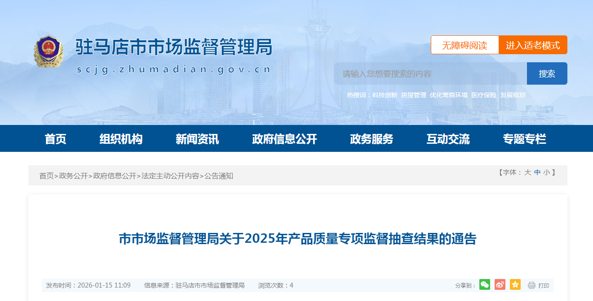This screenshot has height=301, width=593.
Task: Expand the 政府信息公开 navigation menu
Action: [284, 139]
